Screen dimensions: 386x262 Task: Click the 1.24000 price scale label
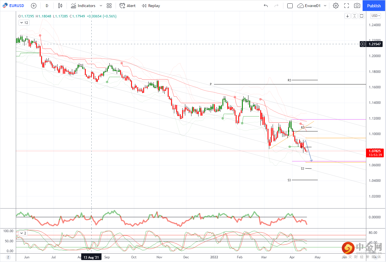click(x=375, y=25)
